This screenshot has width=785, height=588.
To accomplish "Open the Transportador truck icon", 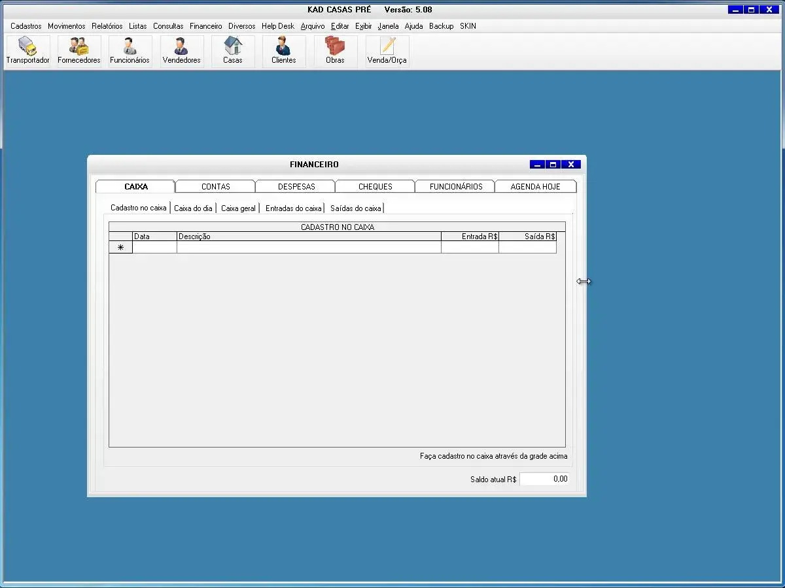I will tap(27, 51).
